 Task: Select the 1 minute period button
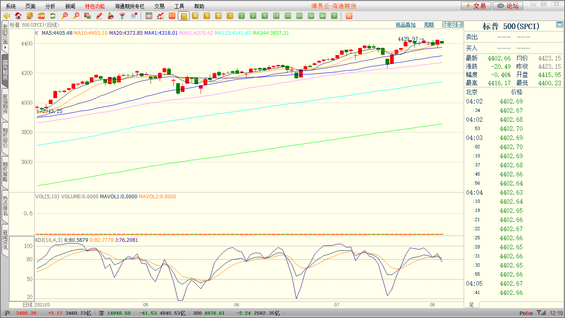tap(242, 16)
